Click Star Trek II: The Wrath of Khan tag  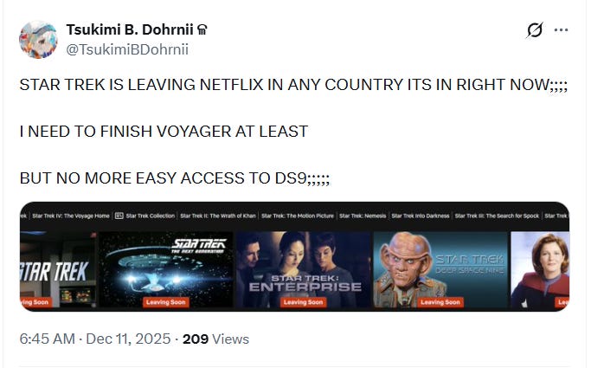[218, 216]
